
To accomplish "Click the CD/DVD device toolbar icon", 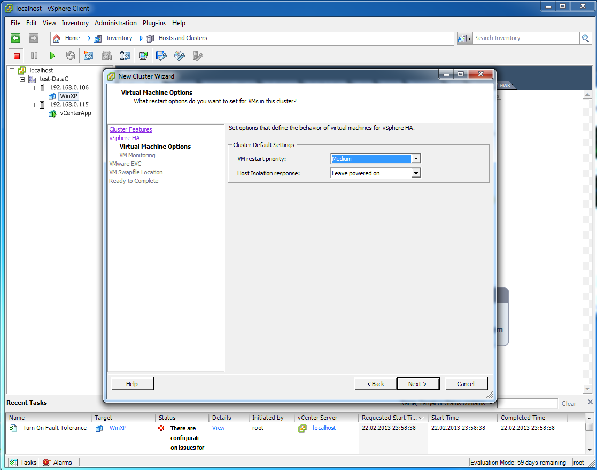I will (x=180, y=56).
